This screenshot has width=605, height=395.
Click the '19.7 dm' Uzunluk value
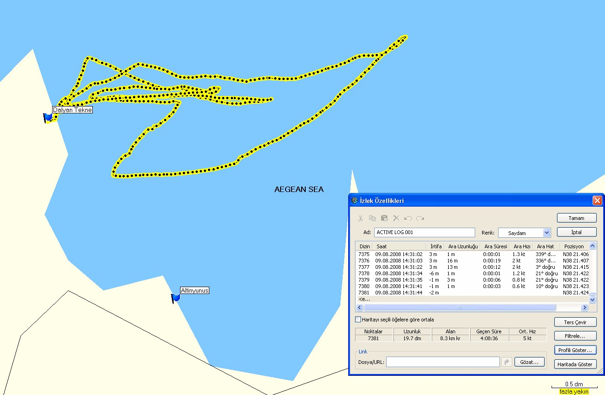[412, 338]
